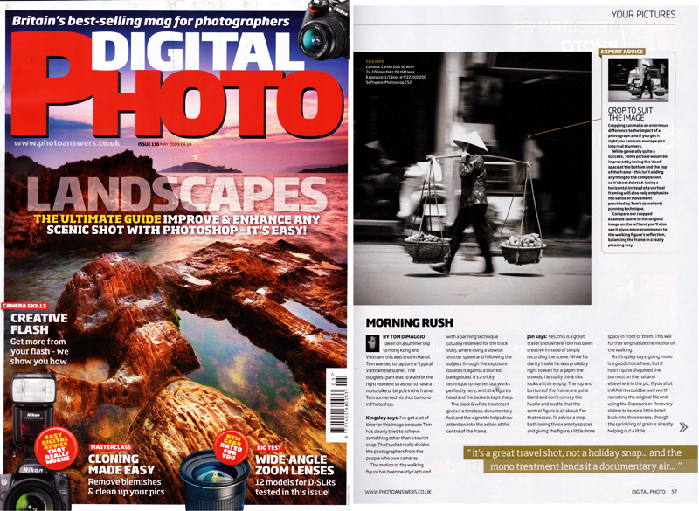Select the "CLONING MADE EASY" heading
699x511 pixels.
pos(121,464)
